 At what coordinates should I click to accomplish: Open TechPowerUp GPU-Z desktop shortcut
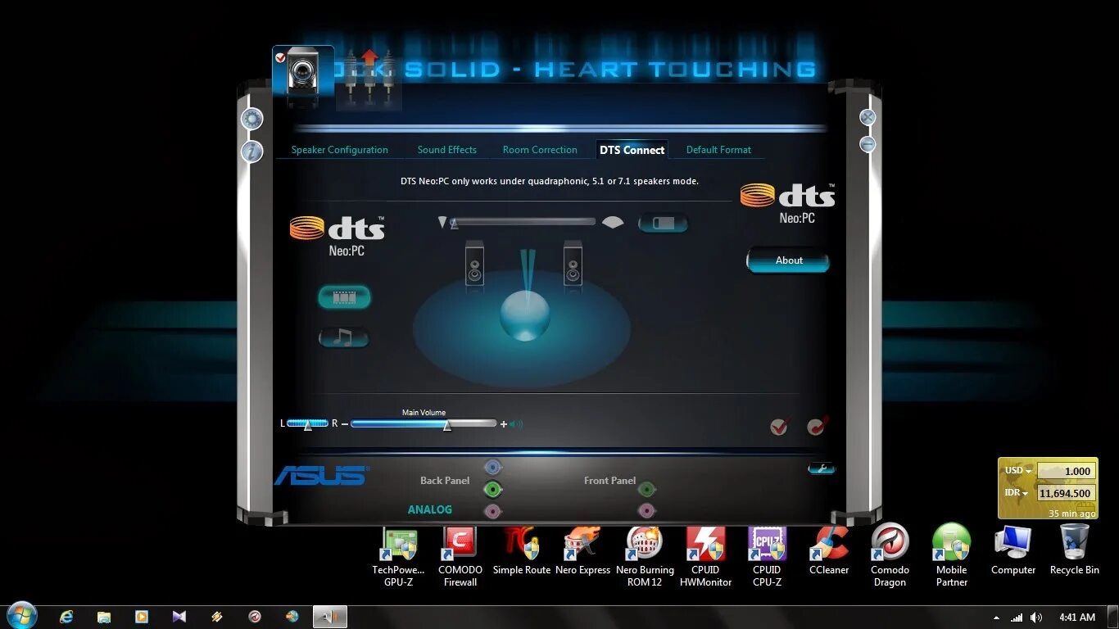point(399,557)
